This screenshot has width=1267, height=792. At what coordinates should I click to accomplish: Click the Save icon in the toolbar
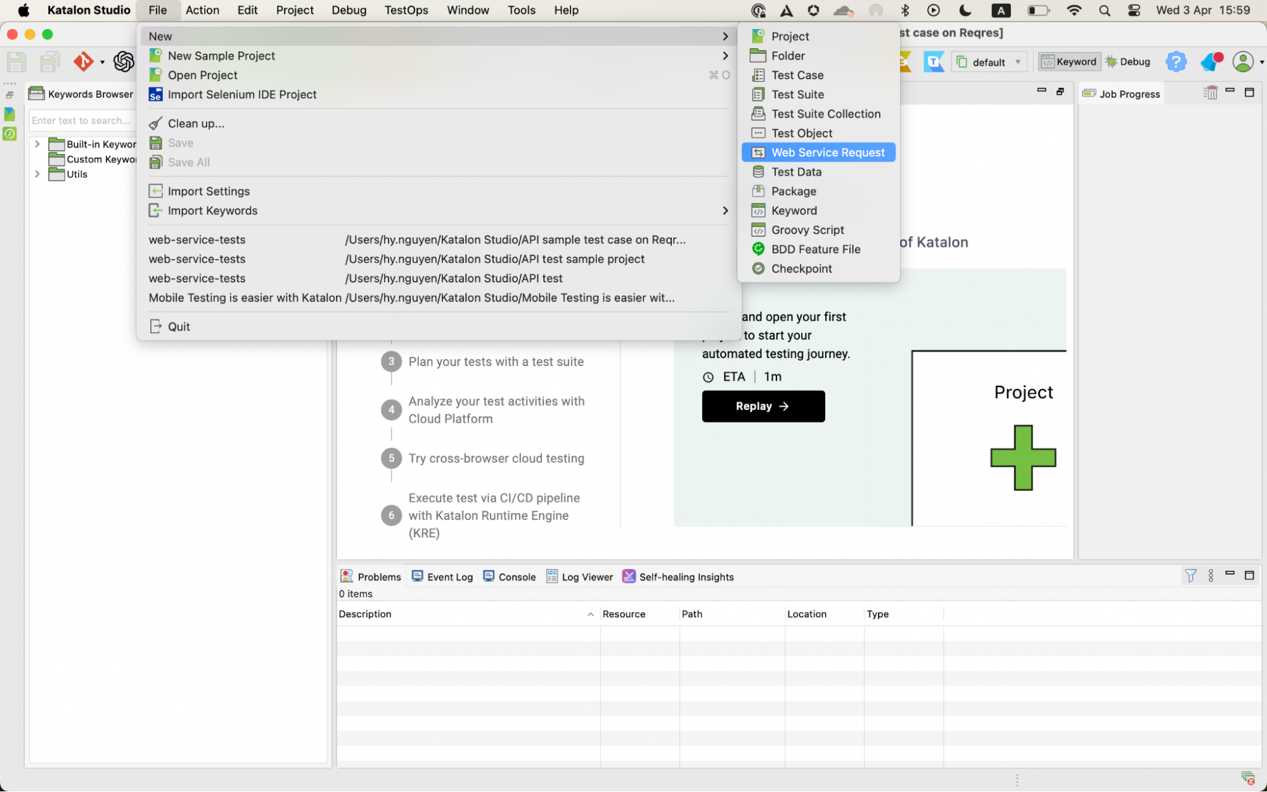(16, 61)
